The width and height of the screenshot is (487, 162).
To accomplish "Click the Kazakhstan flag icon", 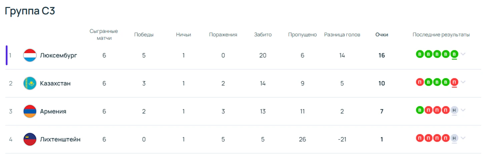I will pyautogui.click(x=30, y=83).
